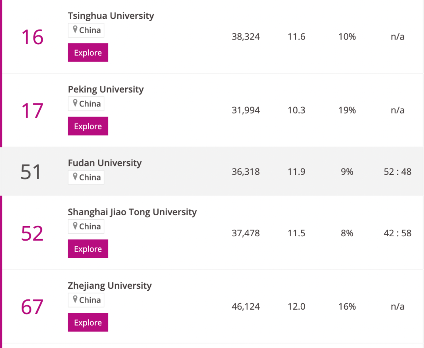
Task: Open the Zhejiang University title link
Action: [110, 286]
